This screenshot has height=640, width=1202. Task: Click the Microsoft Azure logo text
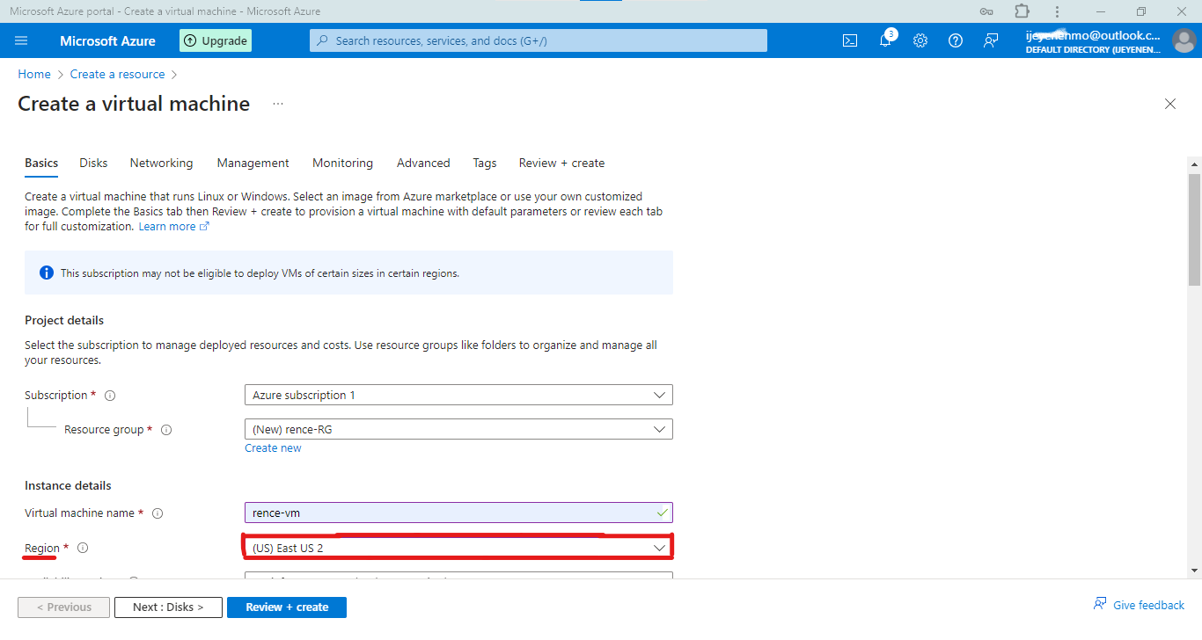pos(107,40)
